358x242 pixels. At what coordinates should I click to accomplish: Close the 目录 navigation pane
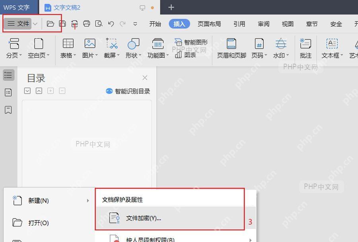pyautogui.click(x=145, y=78)
